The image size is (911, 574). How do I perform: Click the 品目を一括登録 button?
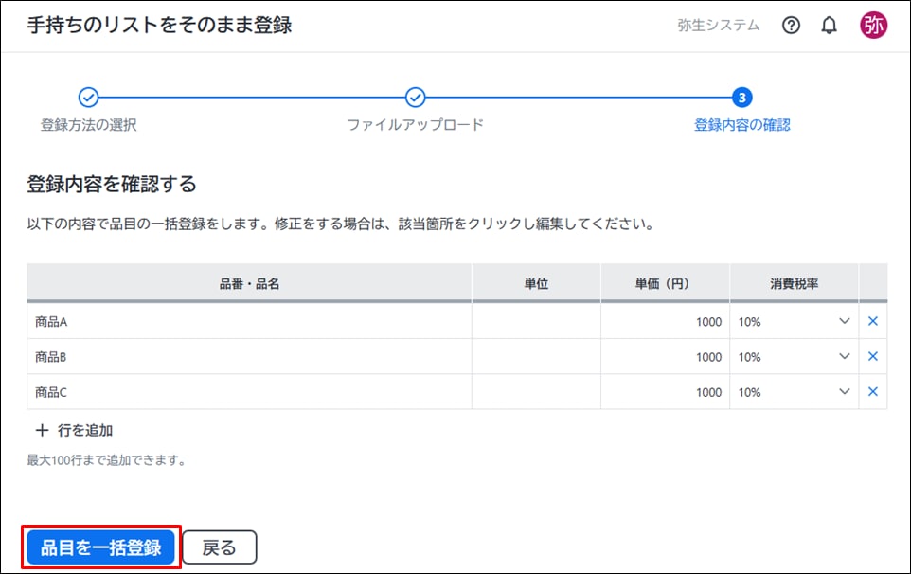point(100,547)
